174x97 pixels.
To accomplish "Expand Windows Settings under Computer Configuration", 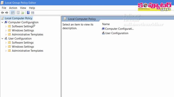I will [x=6, y=30].
